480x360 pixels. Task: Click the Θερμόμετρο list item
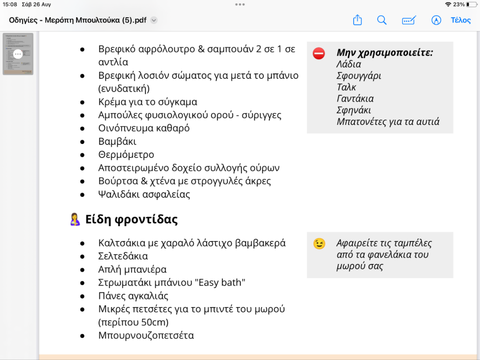point(126,155)
